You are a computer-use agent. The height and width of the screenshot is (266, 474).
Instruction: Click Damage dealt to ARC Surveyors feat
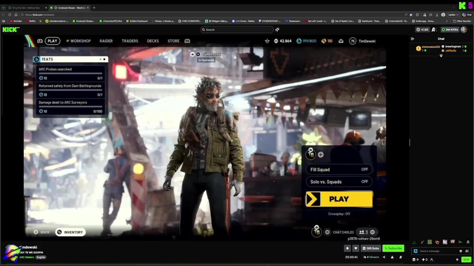click(x=70, y=107)
